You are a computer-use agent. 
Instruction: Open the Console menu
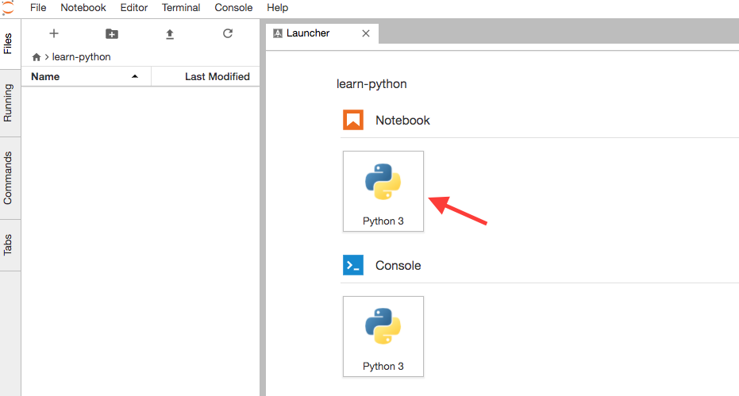click(x=233, y=8)
